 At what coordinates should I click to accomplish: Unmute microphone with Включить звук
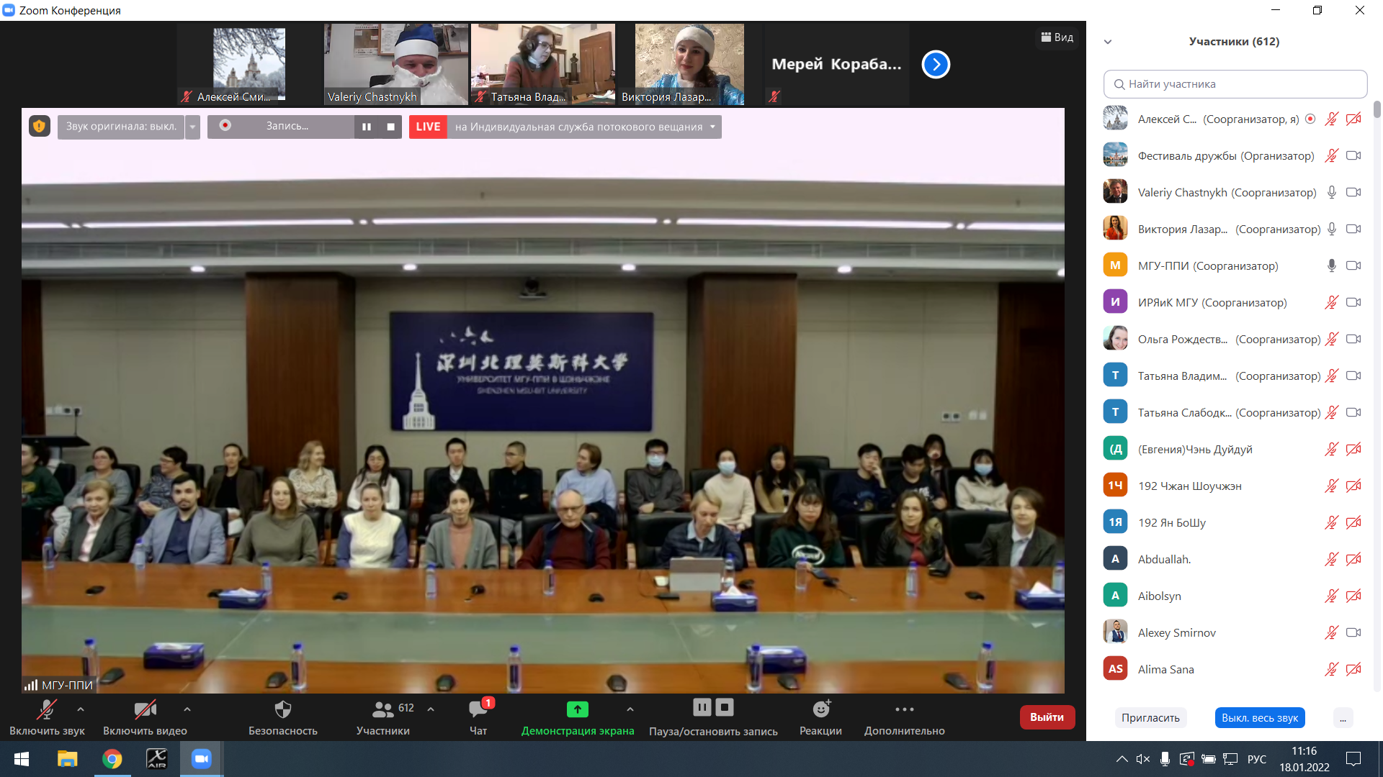pos(47,710)
